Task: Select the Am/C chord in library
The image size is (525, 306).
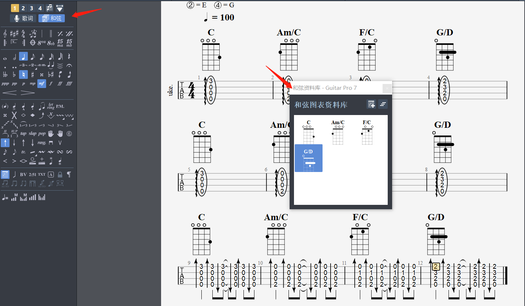Action: tap(338, 132)
